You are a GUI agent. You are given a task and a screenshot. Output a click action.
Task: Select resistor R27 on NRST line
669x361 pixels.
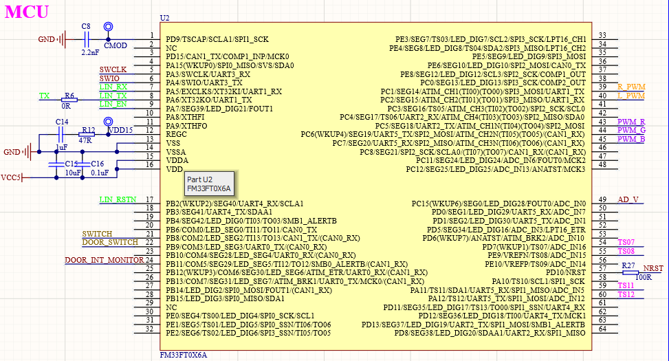pos(630,273)
